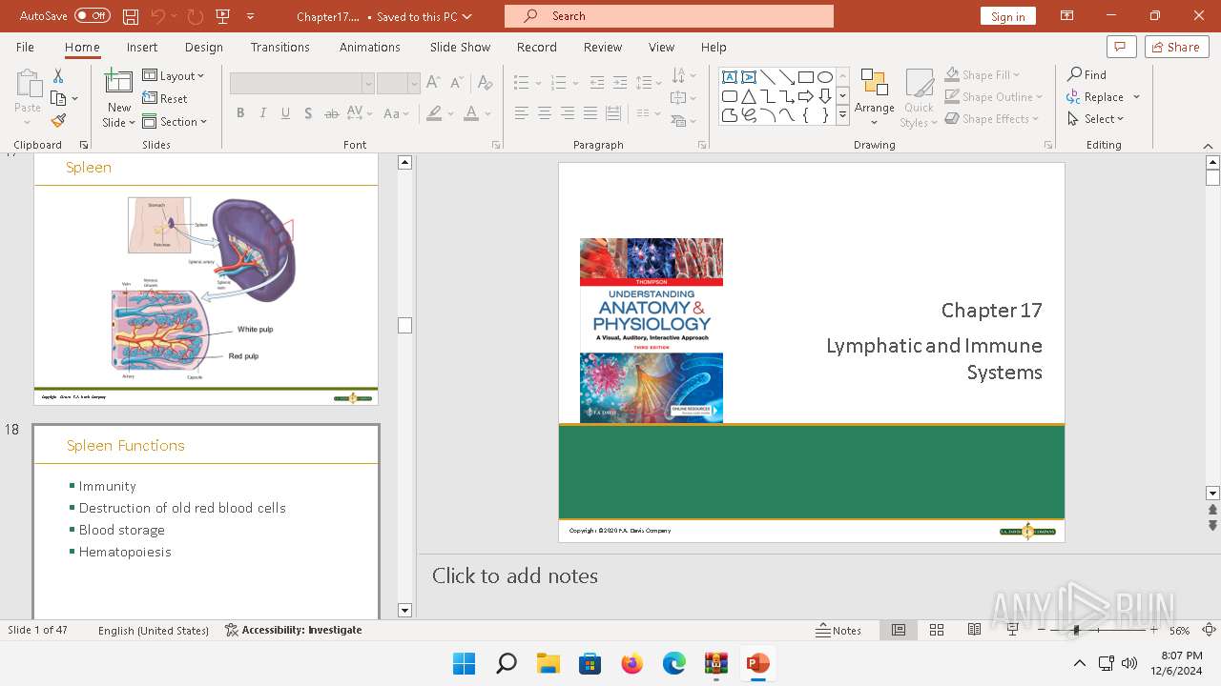This screenshot has height=686, width=1221.
Task: Select the Rectangle shape in gallery
Action: (x=806, y=77)
